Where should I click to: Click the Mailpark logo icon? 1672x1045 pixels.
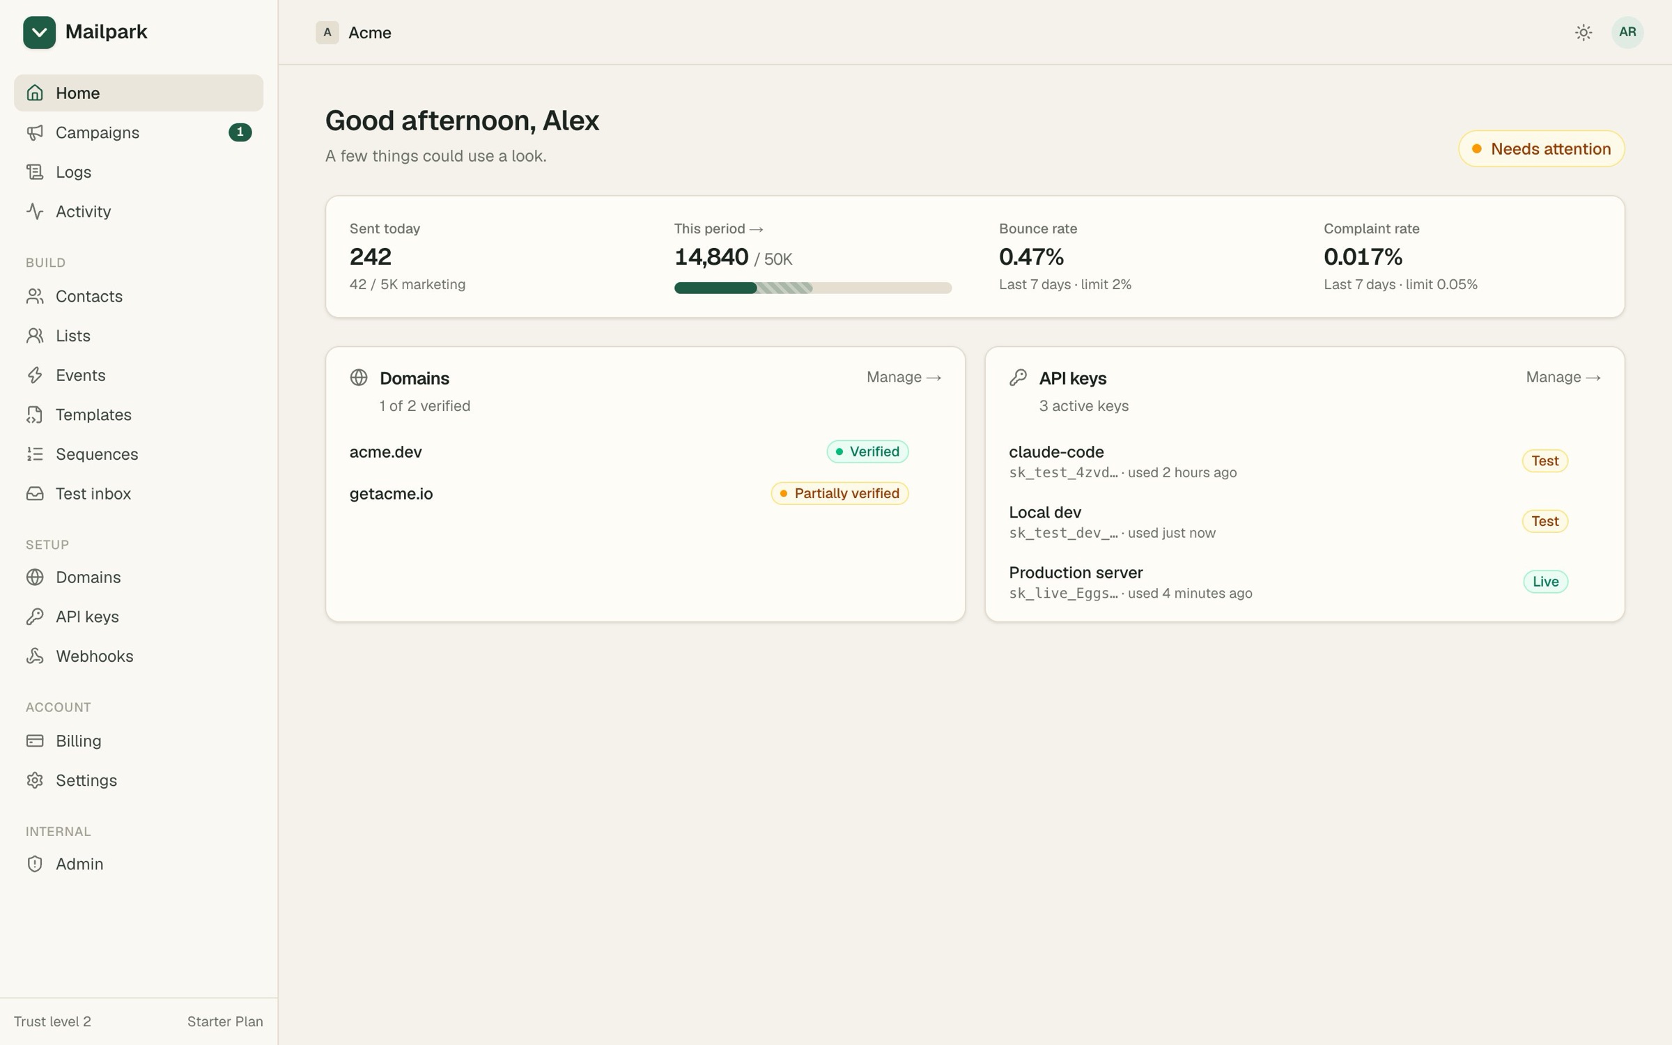(39, 32)
